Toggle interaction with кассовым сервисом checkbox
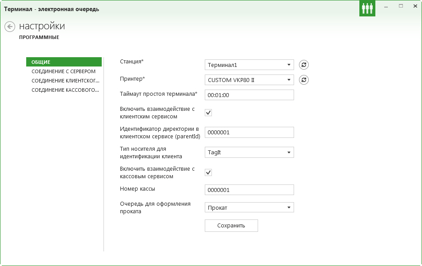Screen dimensions: 422x266 [208, 172]
